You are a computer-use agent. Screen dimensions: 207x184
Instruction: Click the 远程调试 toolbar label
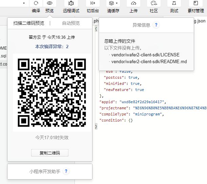(x=71, y=11)
